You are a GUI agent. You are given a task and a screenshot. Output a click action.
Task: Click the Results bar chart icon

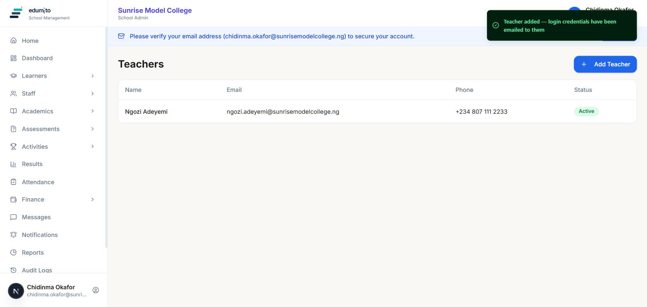point(14,164)
